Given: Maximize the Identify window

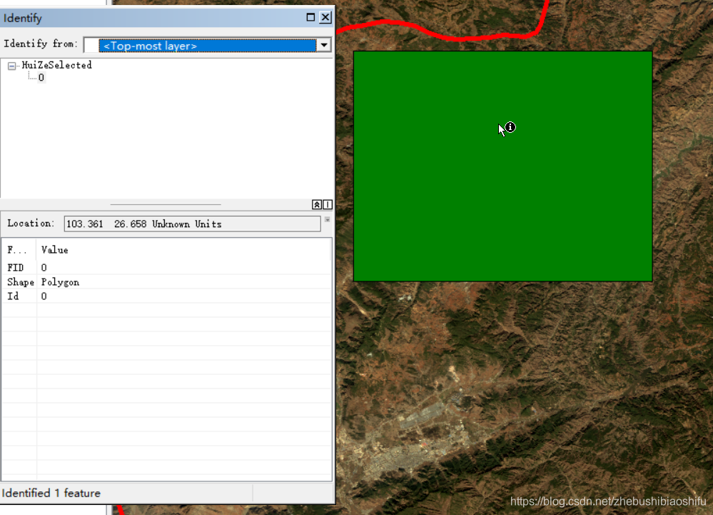Looking at the screenshot, I should (x=310, y=17).
